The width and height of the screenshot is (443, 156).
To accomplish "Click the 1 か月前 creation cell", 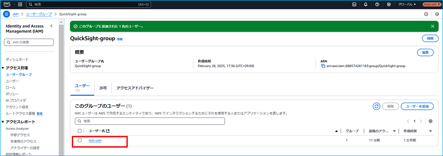I will [410, 140].
